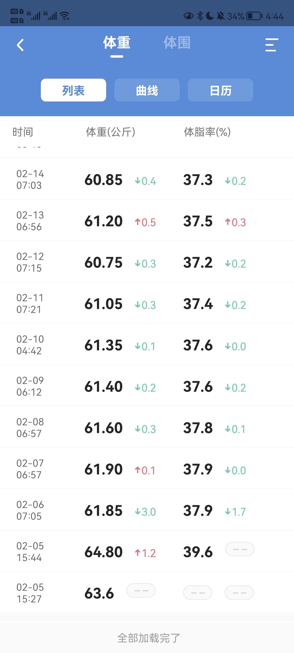This screenshot has height=653, width=294.
Task: Open the top-right hamburger menu icon
Action: [x=271, y=45]
